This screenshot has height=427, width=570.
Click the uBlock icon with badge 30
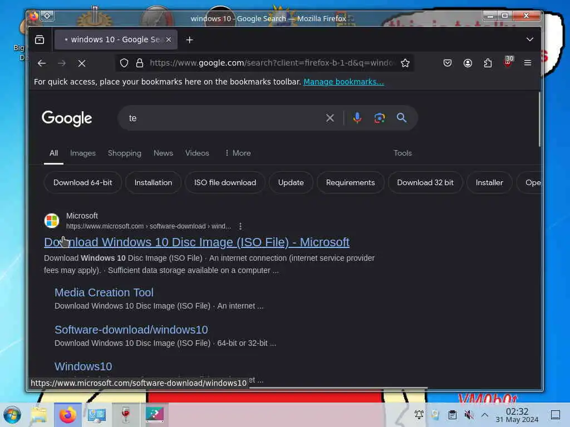[x=508, y=62]
